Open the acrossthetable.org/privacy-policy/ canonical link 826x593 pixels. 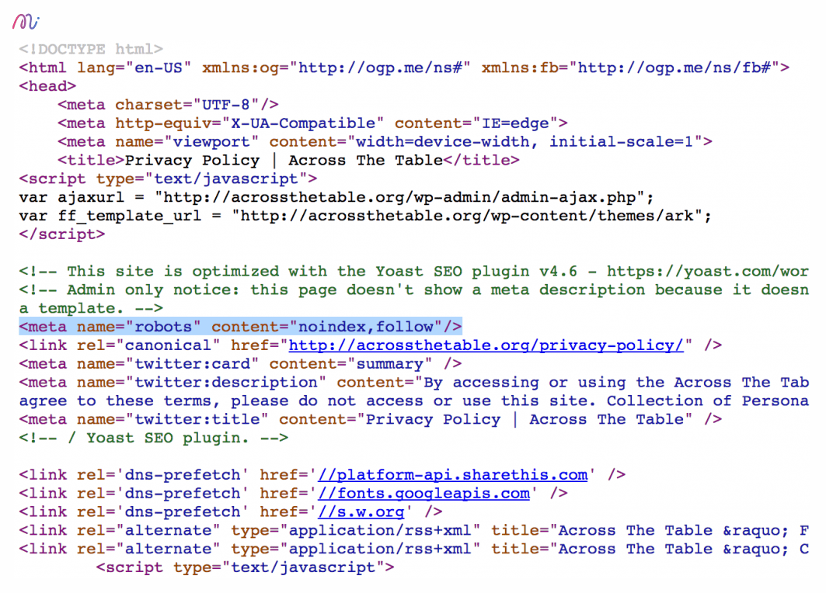[486, 345]
